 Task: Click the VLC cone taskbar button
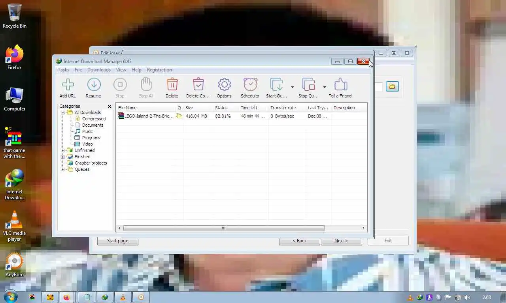click(123, 297)
